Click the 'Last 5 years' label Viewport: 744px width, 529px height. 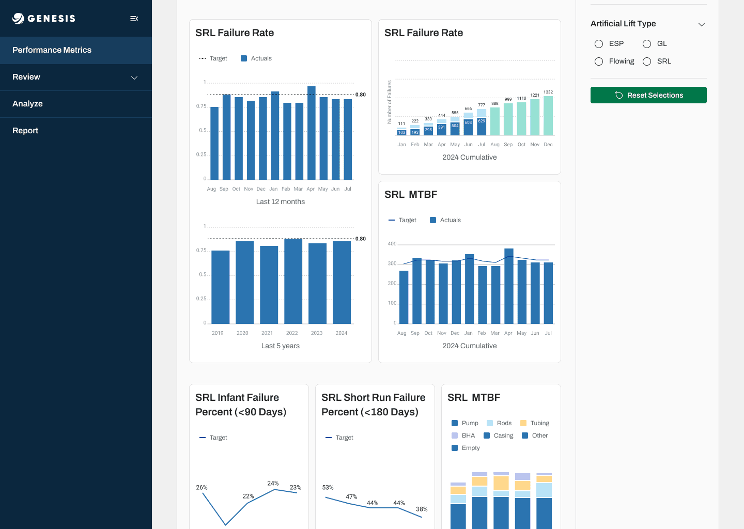(x=281, y=346)
